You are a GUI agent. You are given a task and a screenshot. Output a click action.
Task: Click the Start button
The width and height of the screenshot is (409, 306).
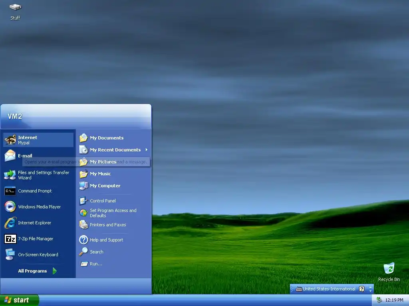(19, 300)
